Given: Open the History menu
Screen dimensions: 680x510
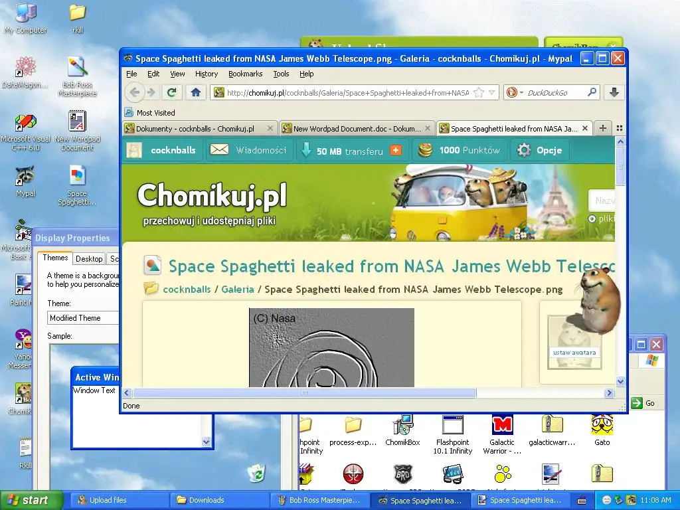Looking at the screenshot, I should click(207, 74).
